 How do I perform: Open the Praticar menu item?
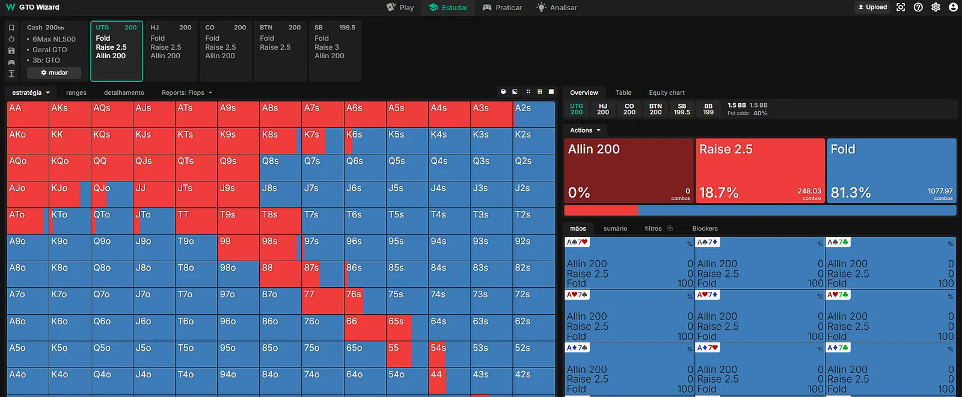point(502,8)
